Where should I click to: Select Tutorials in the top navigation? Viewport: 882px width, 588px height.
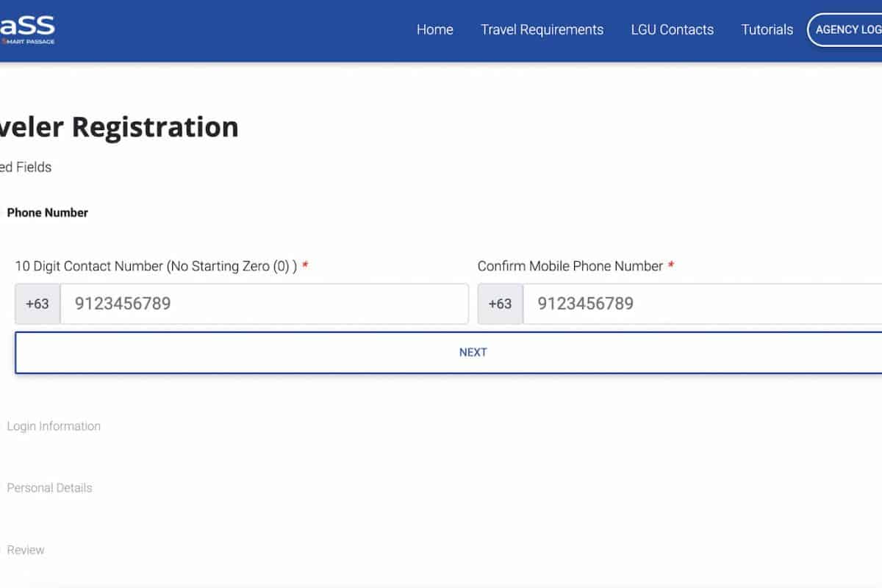point(767,29)
